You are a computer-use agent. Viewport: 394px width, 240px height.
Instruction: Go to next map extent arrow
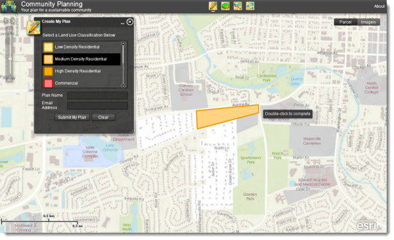pyautogui.click(x=12, y=21)
